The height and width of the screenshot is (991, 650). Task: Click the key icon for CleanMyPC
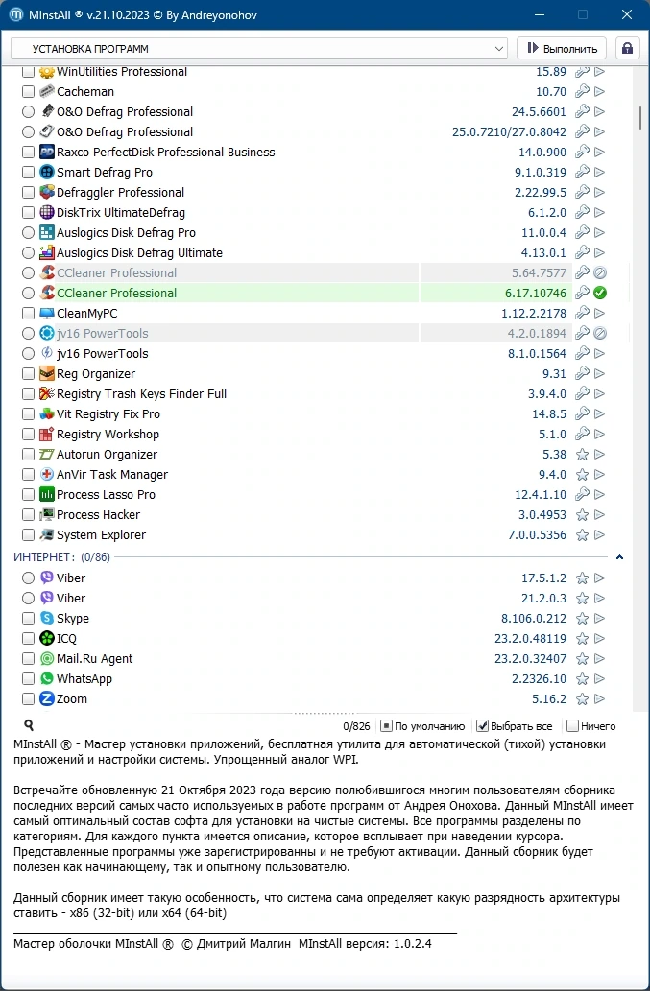(x=582, y=313)
